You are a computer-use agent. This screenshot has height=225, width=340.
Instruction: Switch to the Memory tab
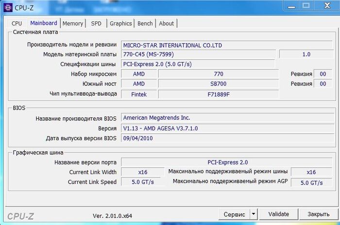[x=73, y=23]
